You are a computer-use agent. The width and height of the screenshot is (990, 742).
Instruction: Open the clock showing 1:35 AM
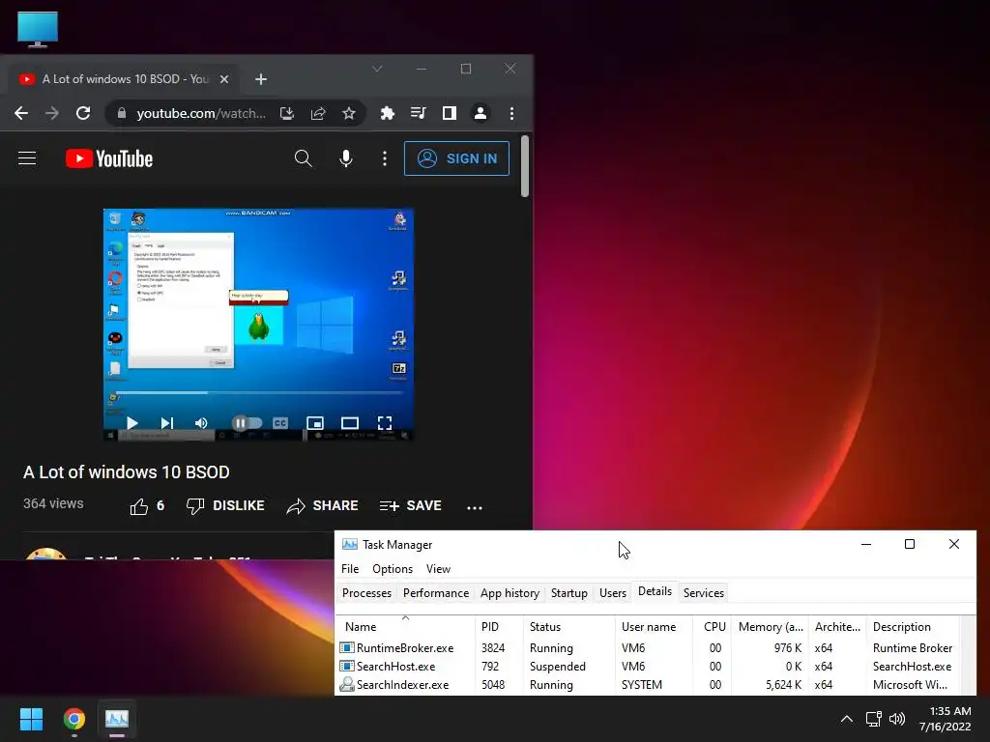point(946,719)
